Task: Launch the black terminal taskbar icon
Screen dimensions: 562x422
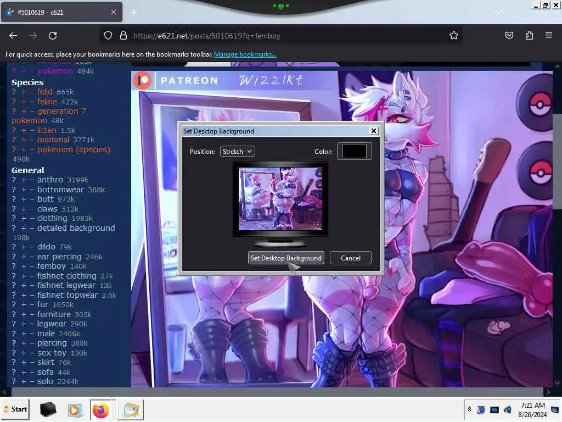Action: [x=48, y=409]
